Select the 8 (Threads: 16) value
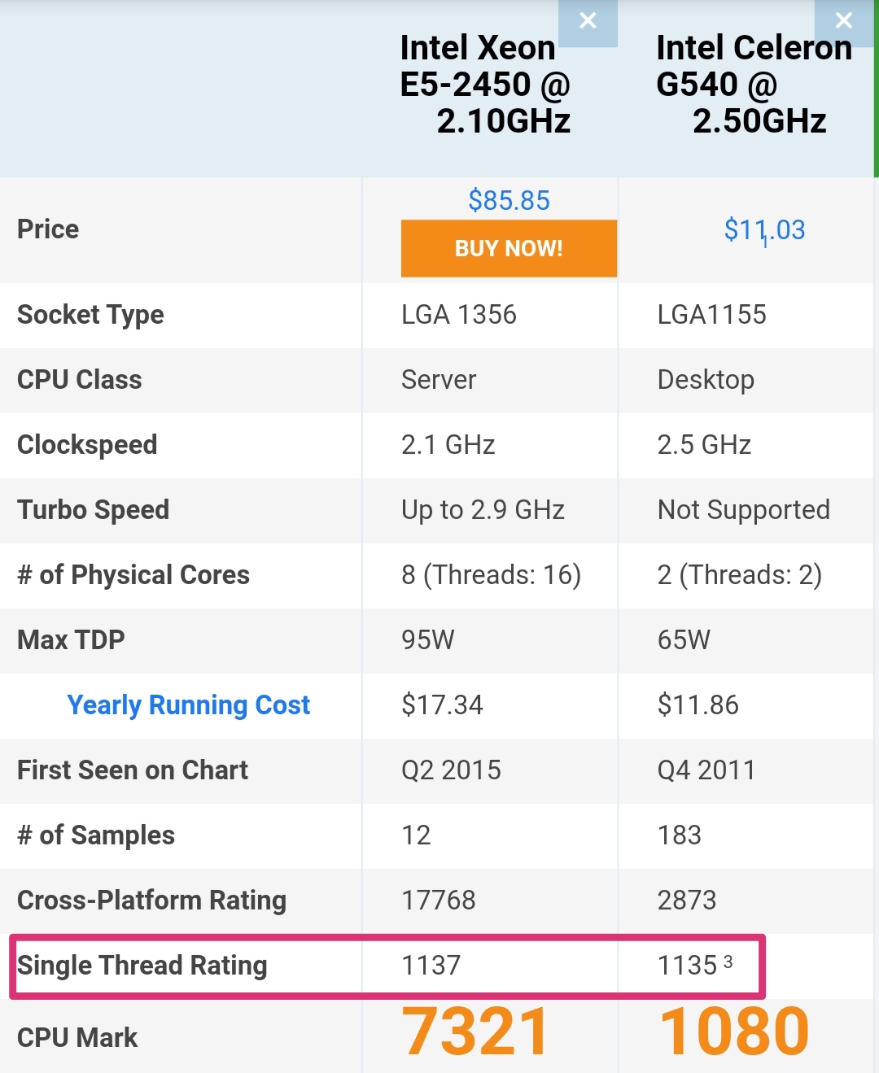The image size is (879, 1073). click(x=492, y=575)
